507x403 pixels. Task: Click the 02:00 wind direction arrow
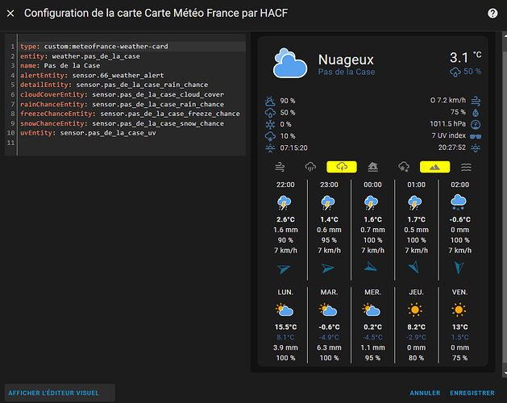(459, 268)
